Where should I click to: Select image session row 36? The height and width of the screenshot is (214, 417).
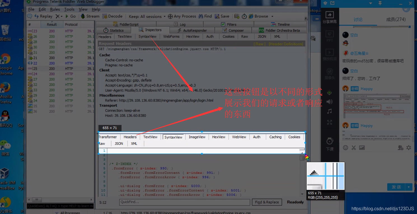point(61,111)
